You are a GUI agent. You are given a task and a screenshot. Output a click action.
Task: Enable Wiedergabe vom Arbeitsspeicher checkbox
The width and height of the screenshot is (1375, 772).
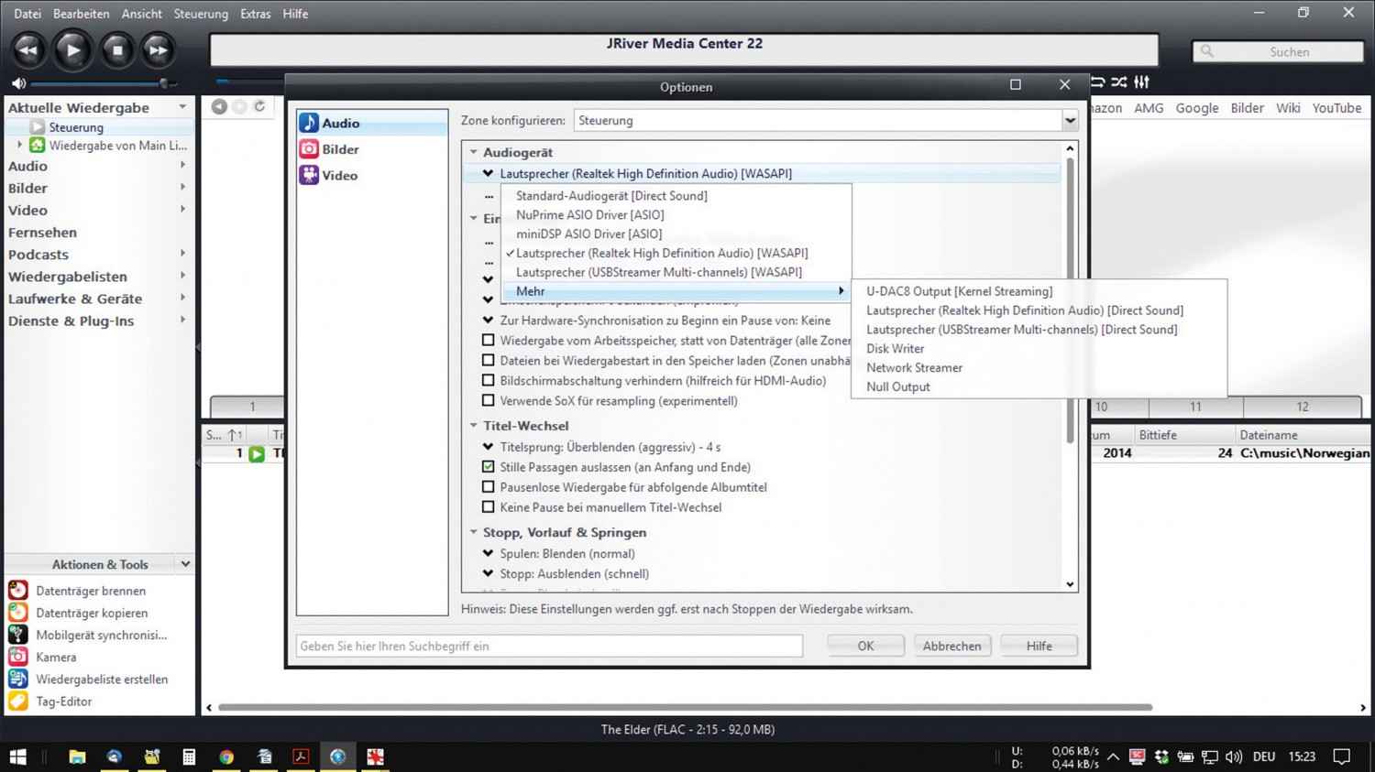pos(488,340)
